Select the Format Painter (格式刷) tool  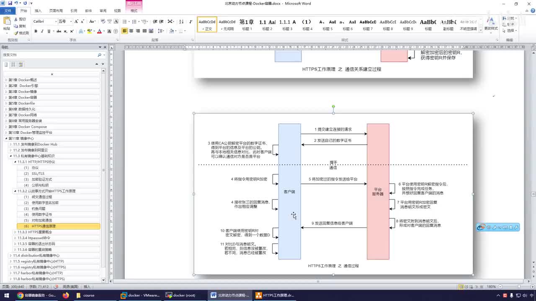[x=21, y=33]
